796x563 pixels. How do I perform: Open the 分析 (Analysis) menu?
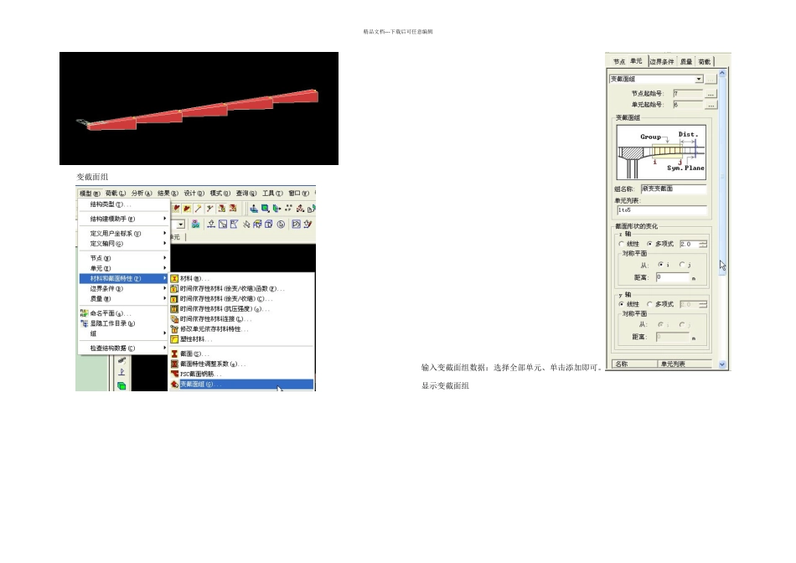[x=141, y=194]
